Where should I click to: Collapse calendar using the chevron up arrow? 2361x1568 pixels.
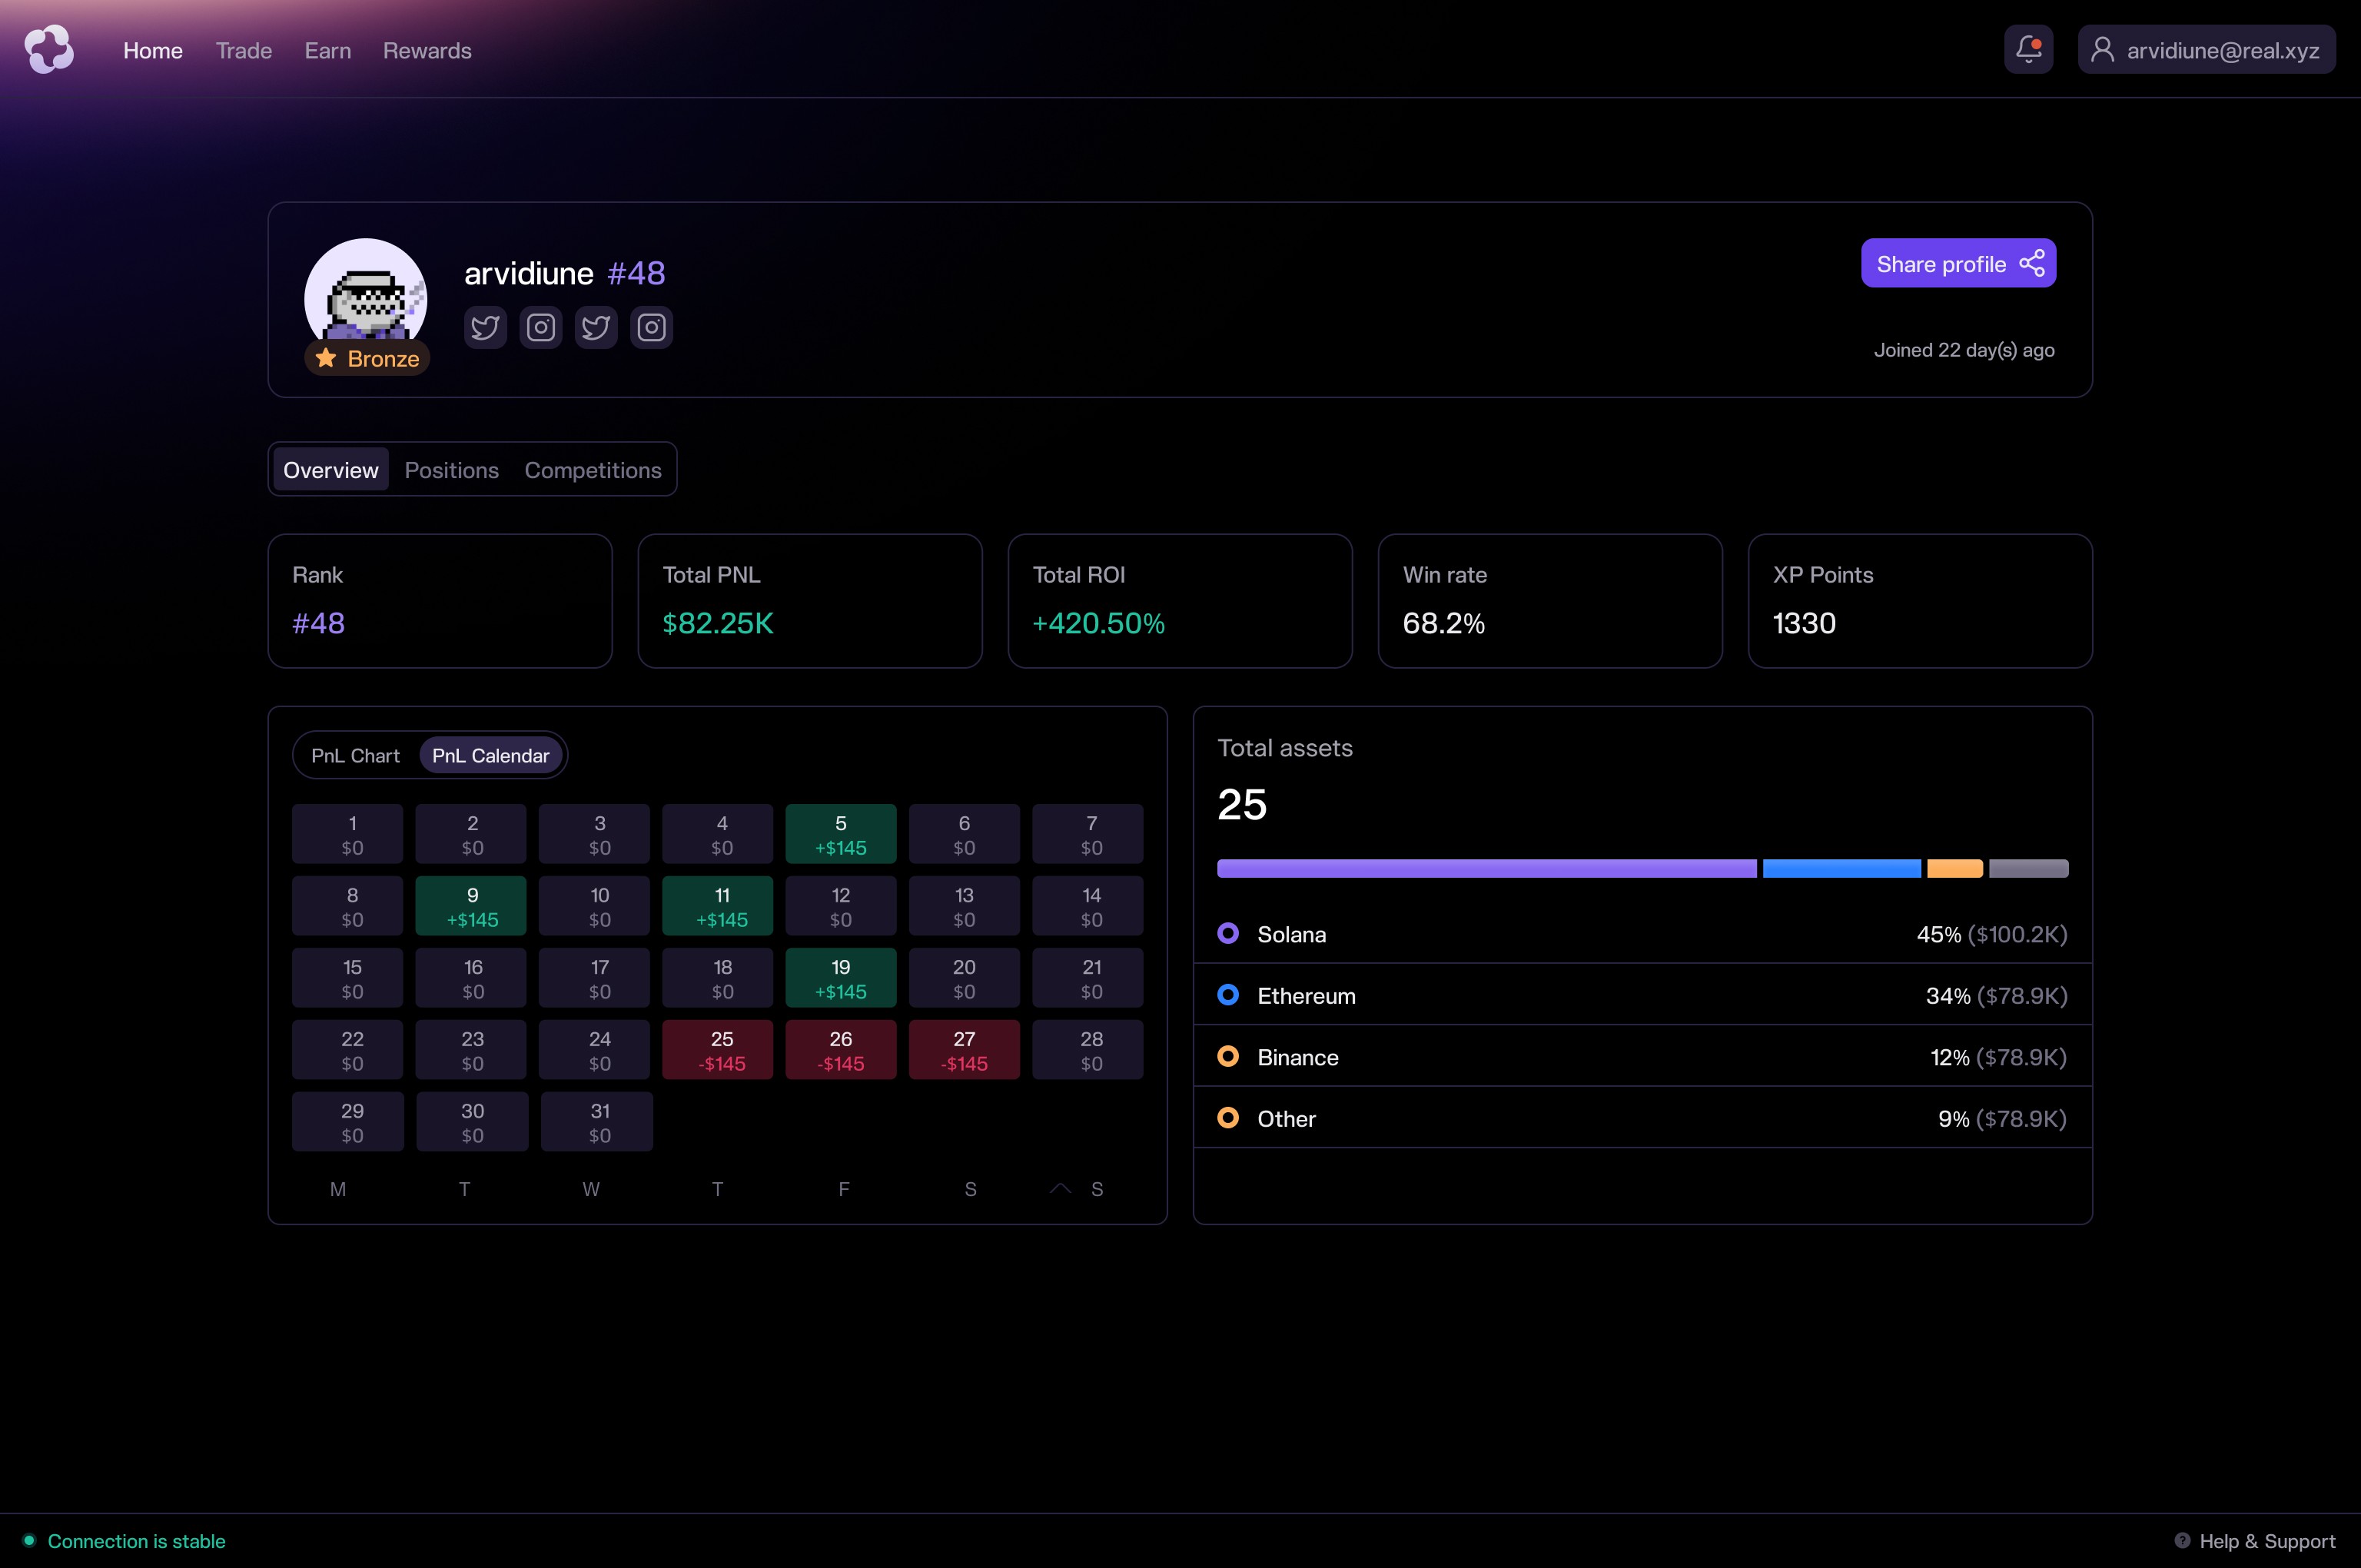click(x=1060, y=1188)
